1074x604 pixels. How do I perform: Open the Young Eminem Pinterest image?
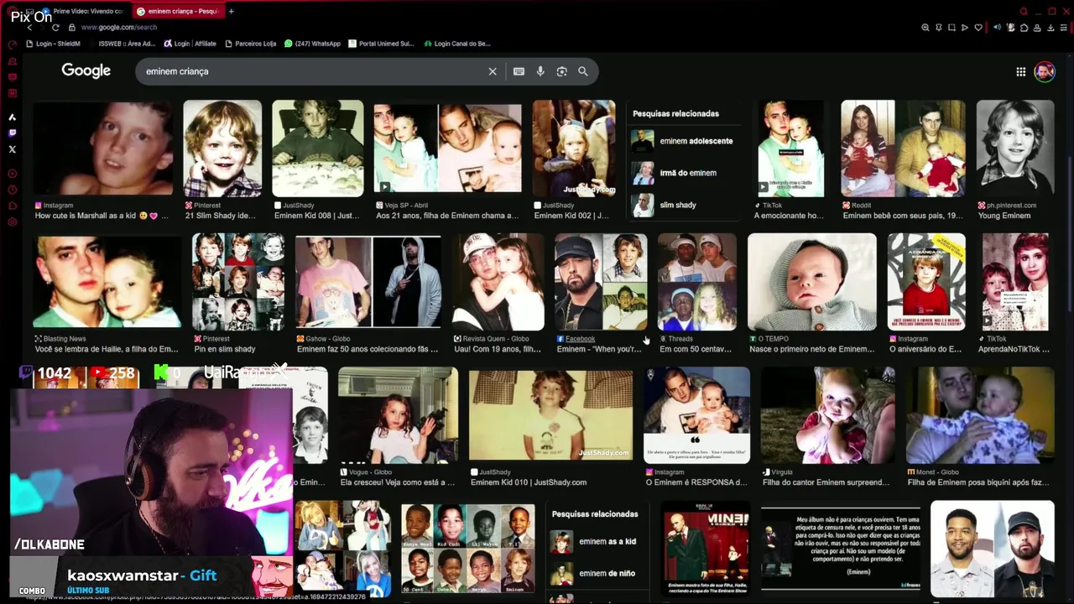click(1015, 148)
